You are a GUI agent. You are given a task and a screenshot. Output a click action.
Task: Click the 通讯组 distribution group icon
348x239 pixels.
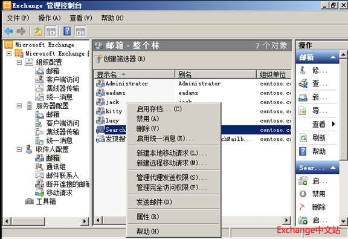point(39,167)
